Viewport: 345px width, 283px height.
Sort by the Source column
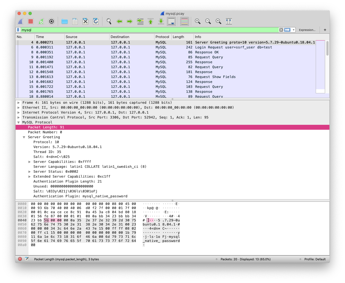(x=87, y=37)
